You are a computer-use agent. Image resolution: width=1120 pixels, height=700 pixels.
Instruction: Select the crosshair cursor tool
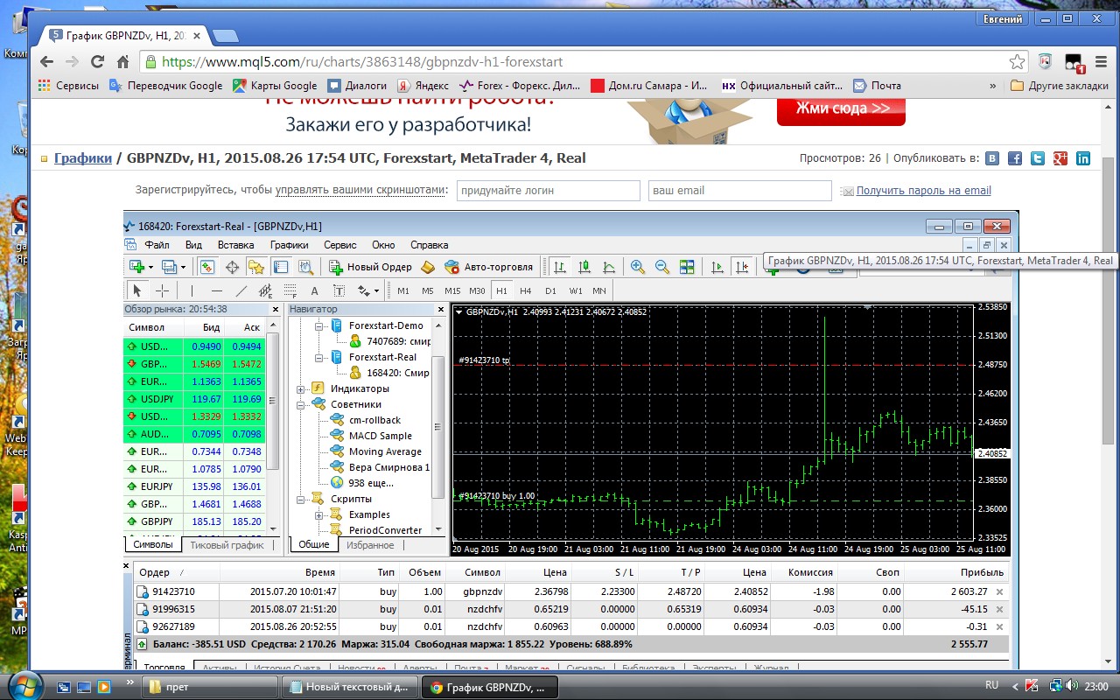coord(162,290)
